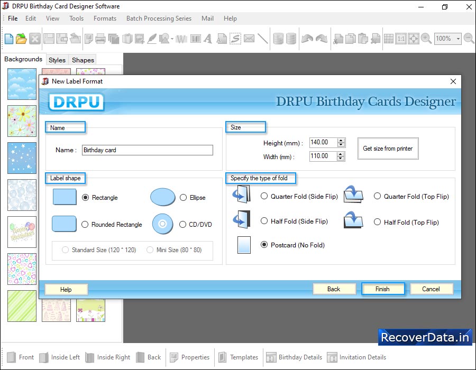
Task: Select the barcode tool icon
Action: click(x=196, y=39)
